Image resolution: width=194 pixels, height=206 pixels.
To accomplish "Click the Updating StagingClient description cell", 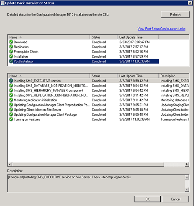I will (175, 105).
